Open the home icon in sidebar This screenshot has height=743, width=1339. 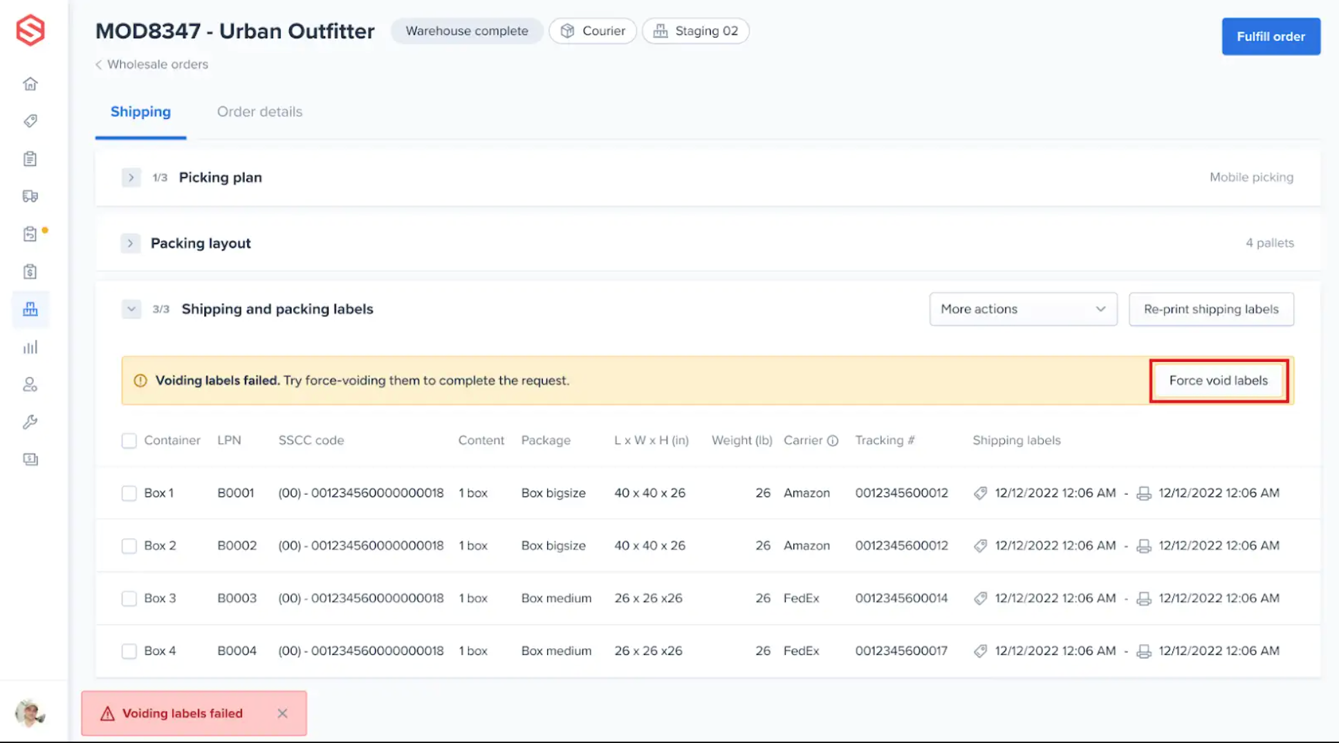(30, 84)
